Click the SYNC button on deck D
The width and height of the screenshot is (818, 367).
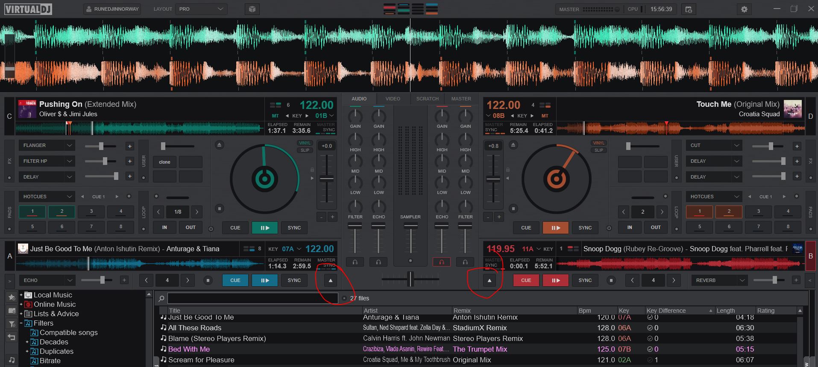[585, 228]
